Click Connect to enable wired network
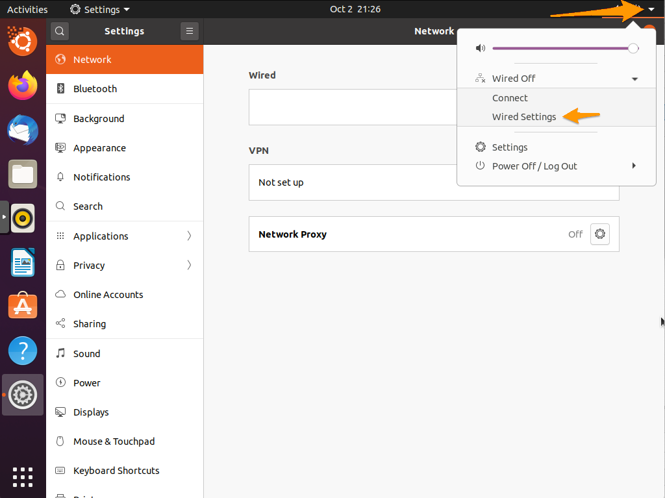665x498 pixels. [x=510, y=97]
